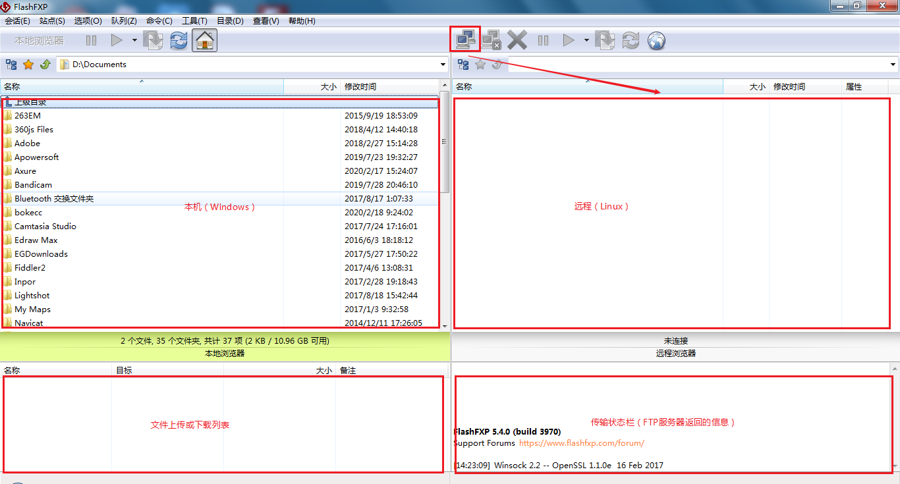This screenshot has width=900, height=484.
Task: Click the green up-directory arrow icon
Action: [45, 65]
